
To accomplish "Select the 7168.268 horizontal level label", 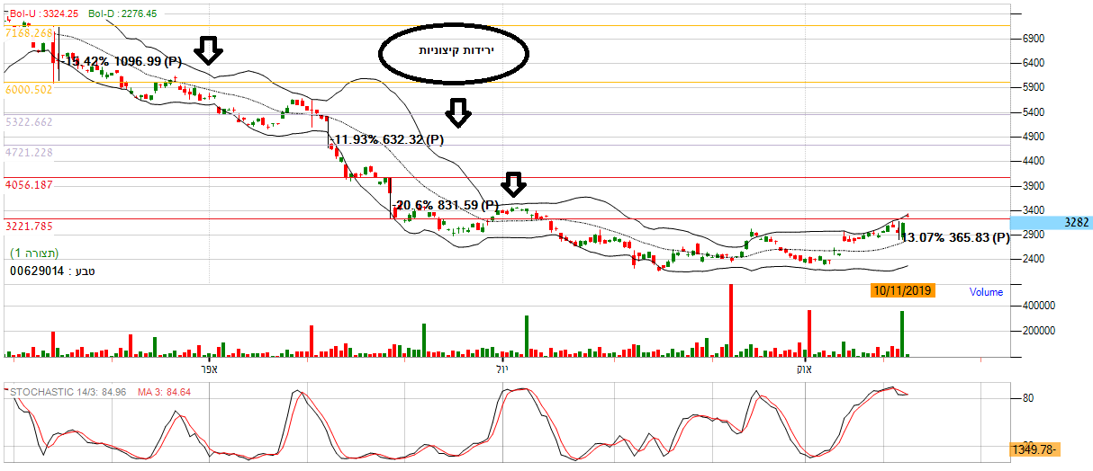I will 29,33.
